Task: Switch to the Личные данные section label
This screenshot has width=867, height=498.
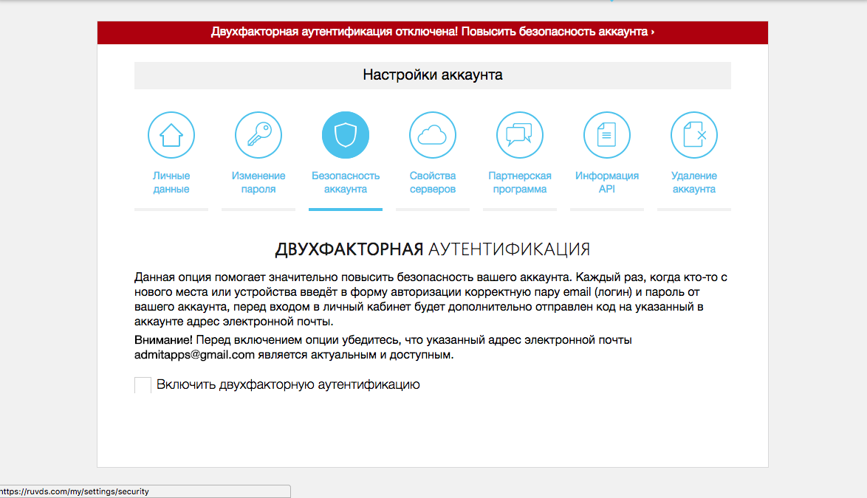Action: (171, 183)
